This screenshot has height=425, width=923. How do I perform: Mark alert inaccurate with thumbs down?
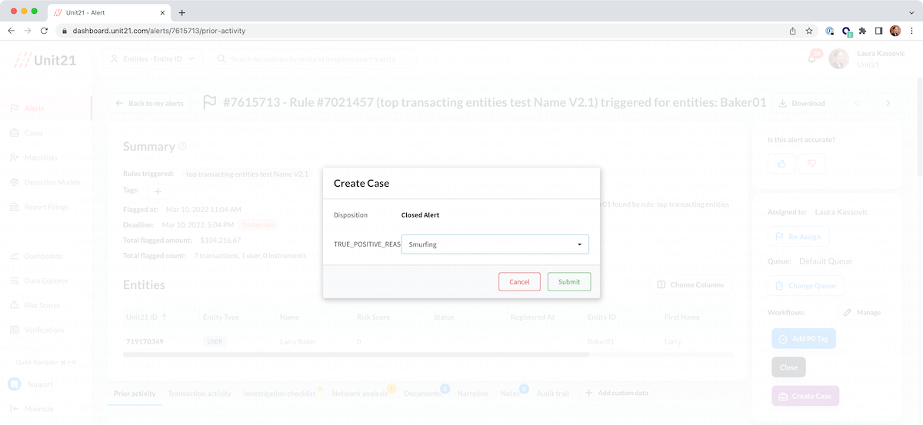(x=811, y=163)
